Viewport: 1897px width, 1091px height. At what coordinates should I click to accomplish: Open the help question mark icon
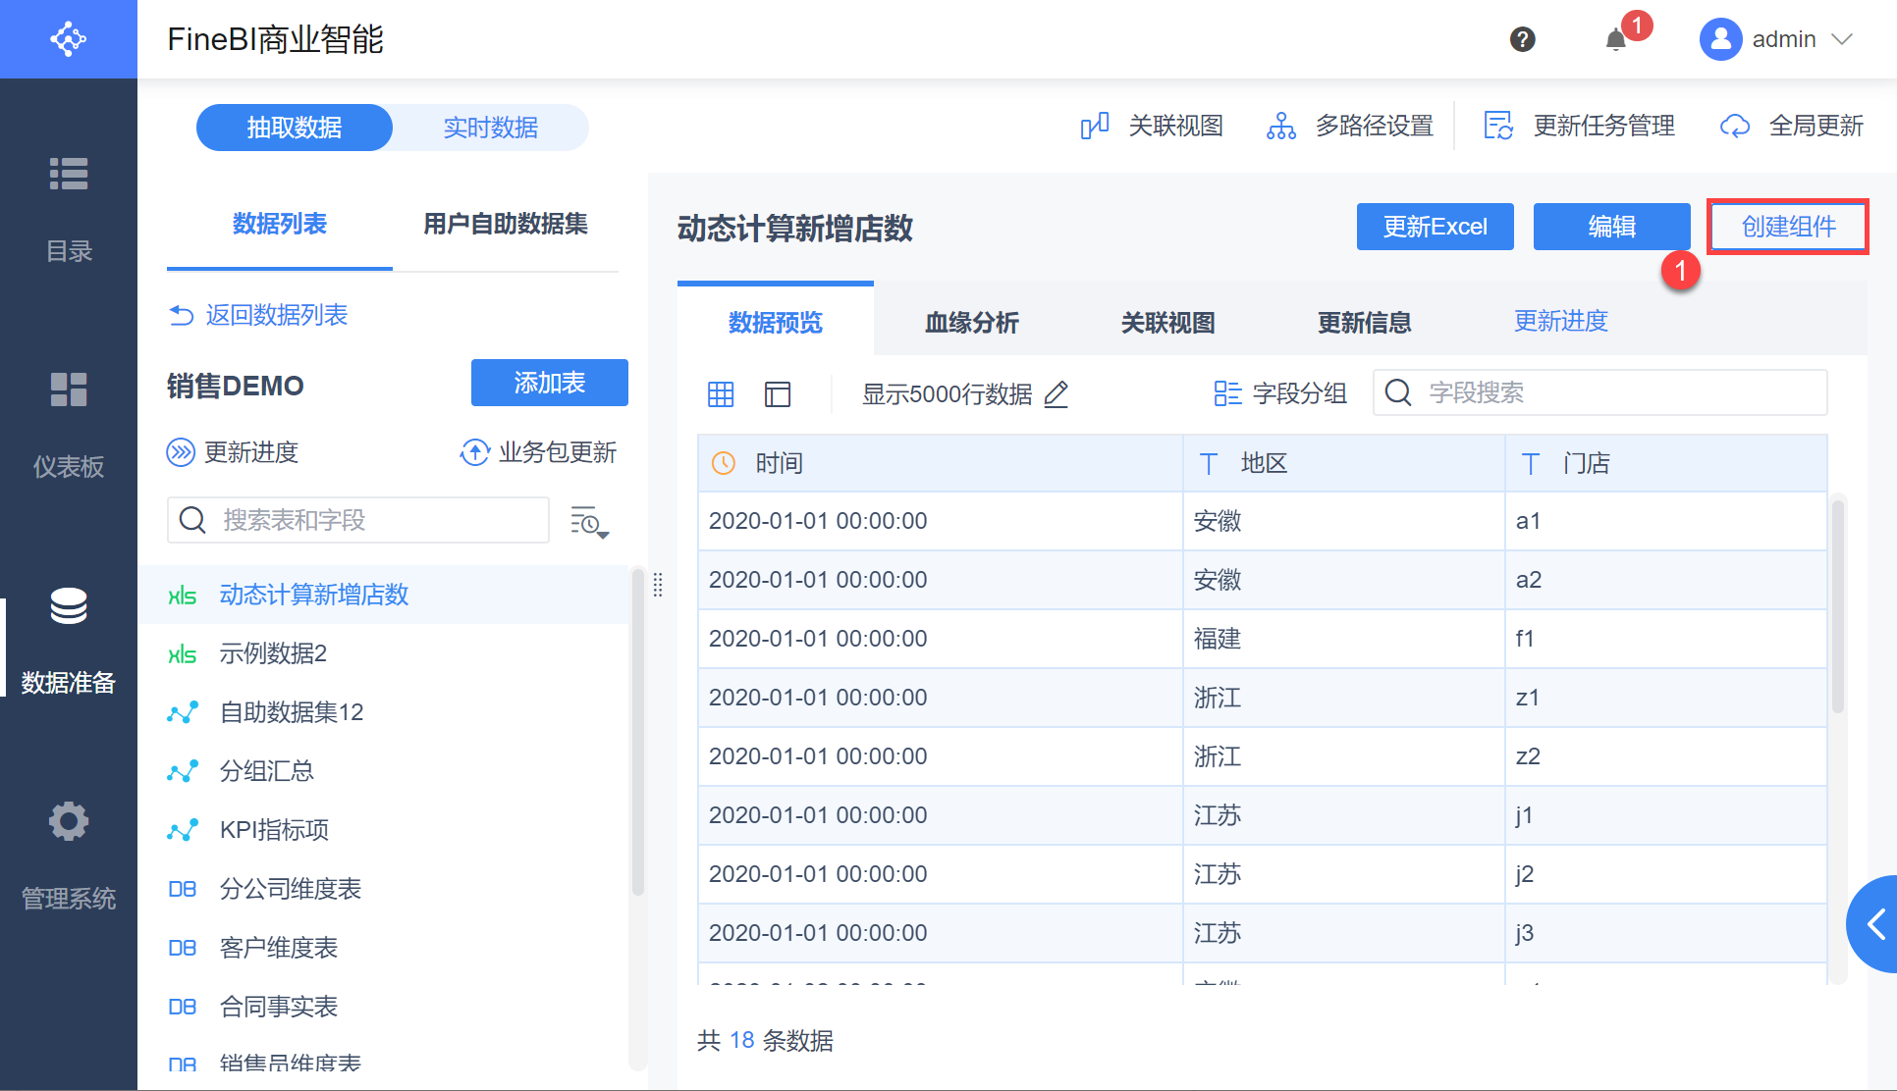point(1522,39)
